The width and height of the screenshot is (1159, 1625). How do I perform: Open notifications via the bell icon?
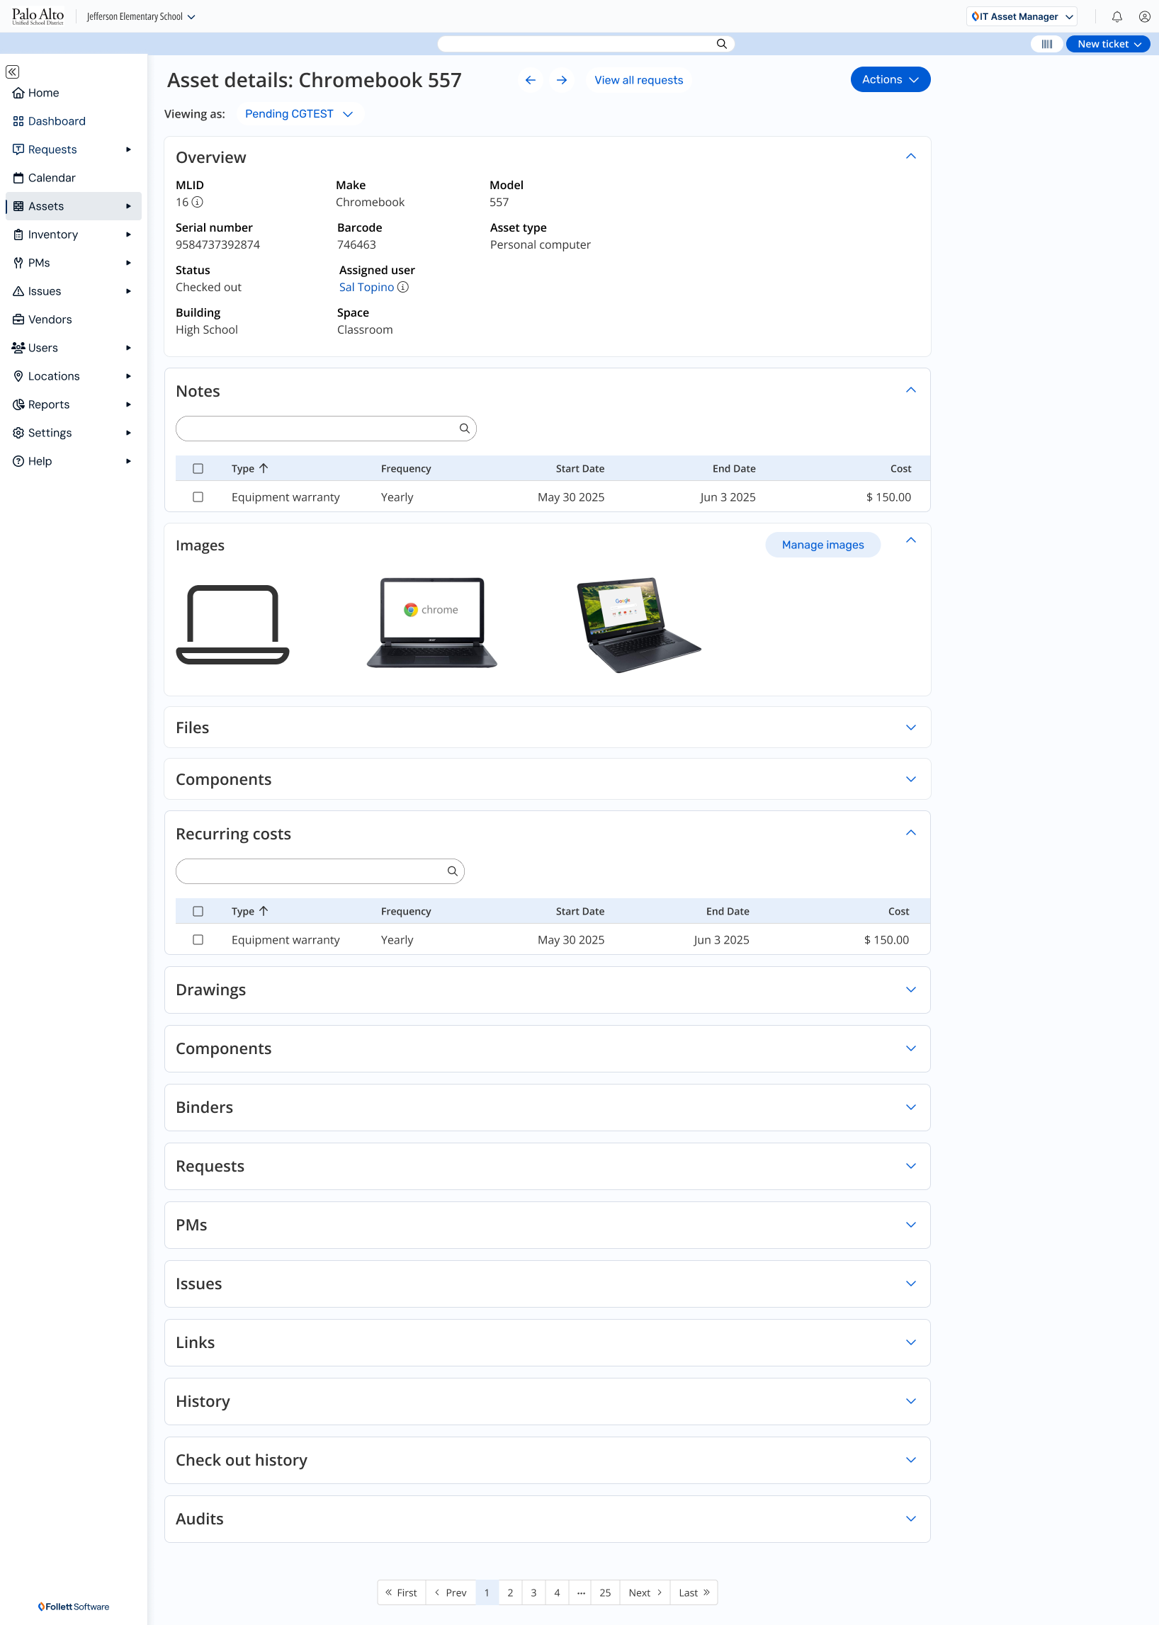1116,16
